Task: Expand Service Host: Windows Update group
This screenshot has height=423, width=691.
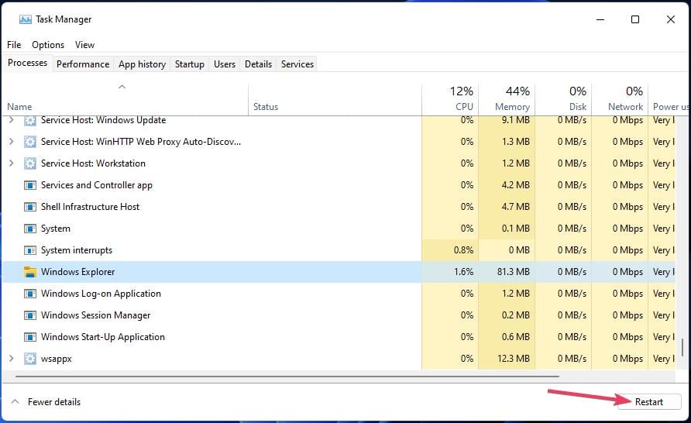Action: pyautogui.click(x=12, y=120)
